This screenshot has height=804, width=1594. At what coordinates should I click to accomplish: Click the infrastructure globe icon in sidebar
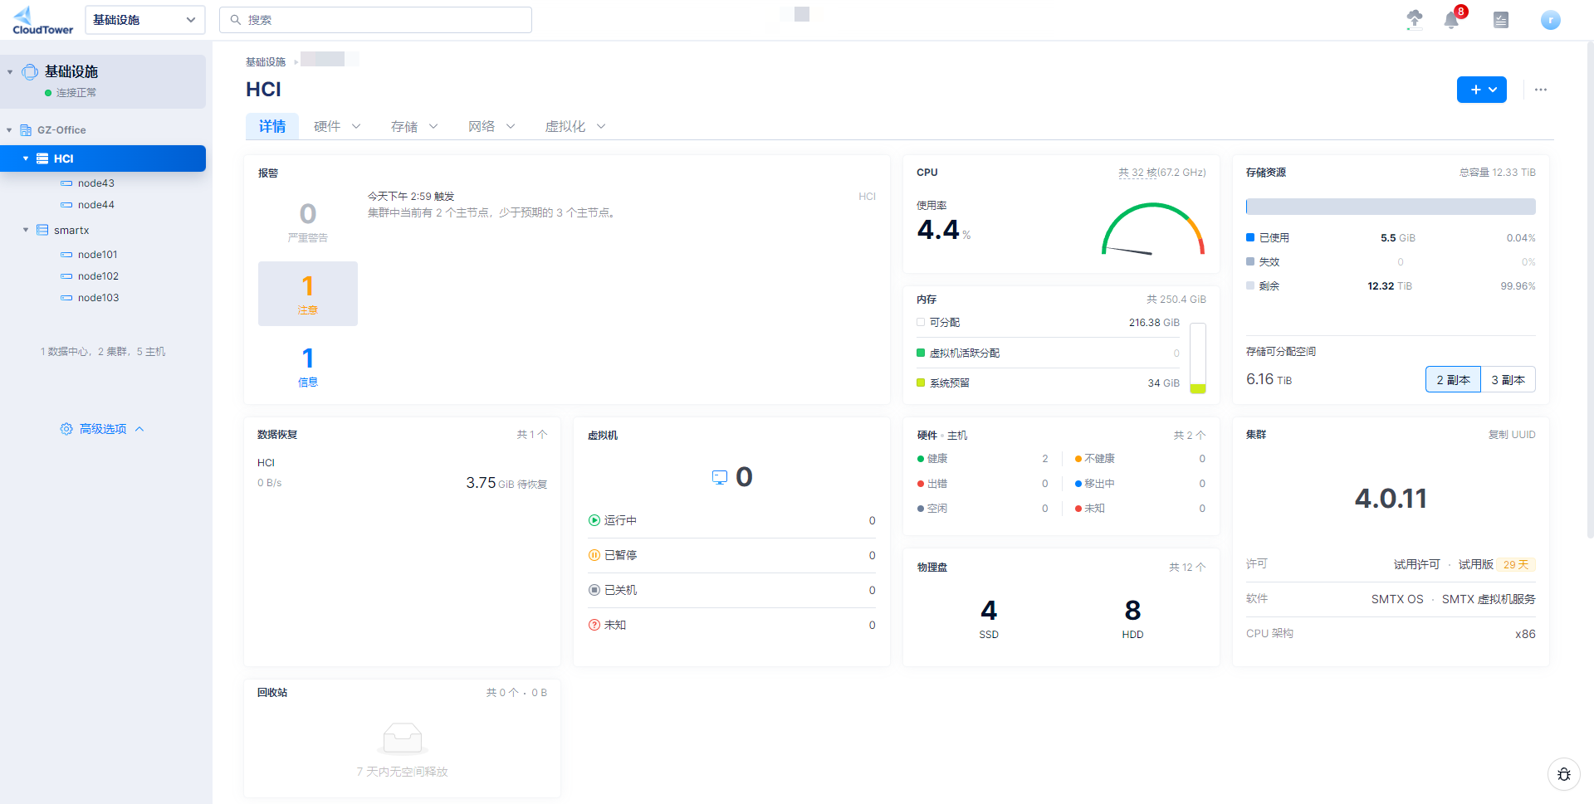click(30, 72)
